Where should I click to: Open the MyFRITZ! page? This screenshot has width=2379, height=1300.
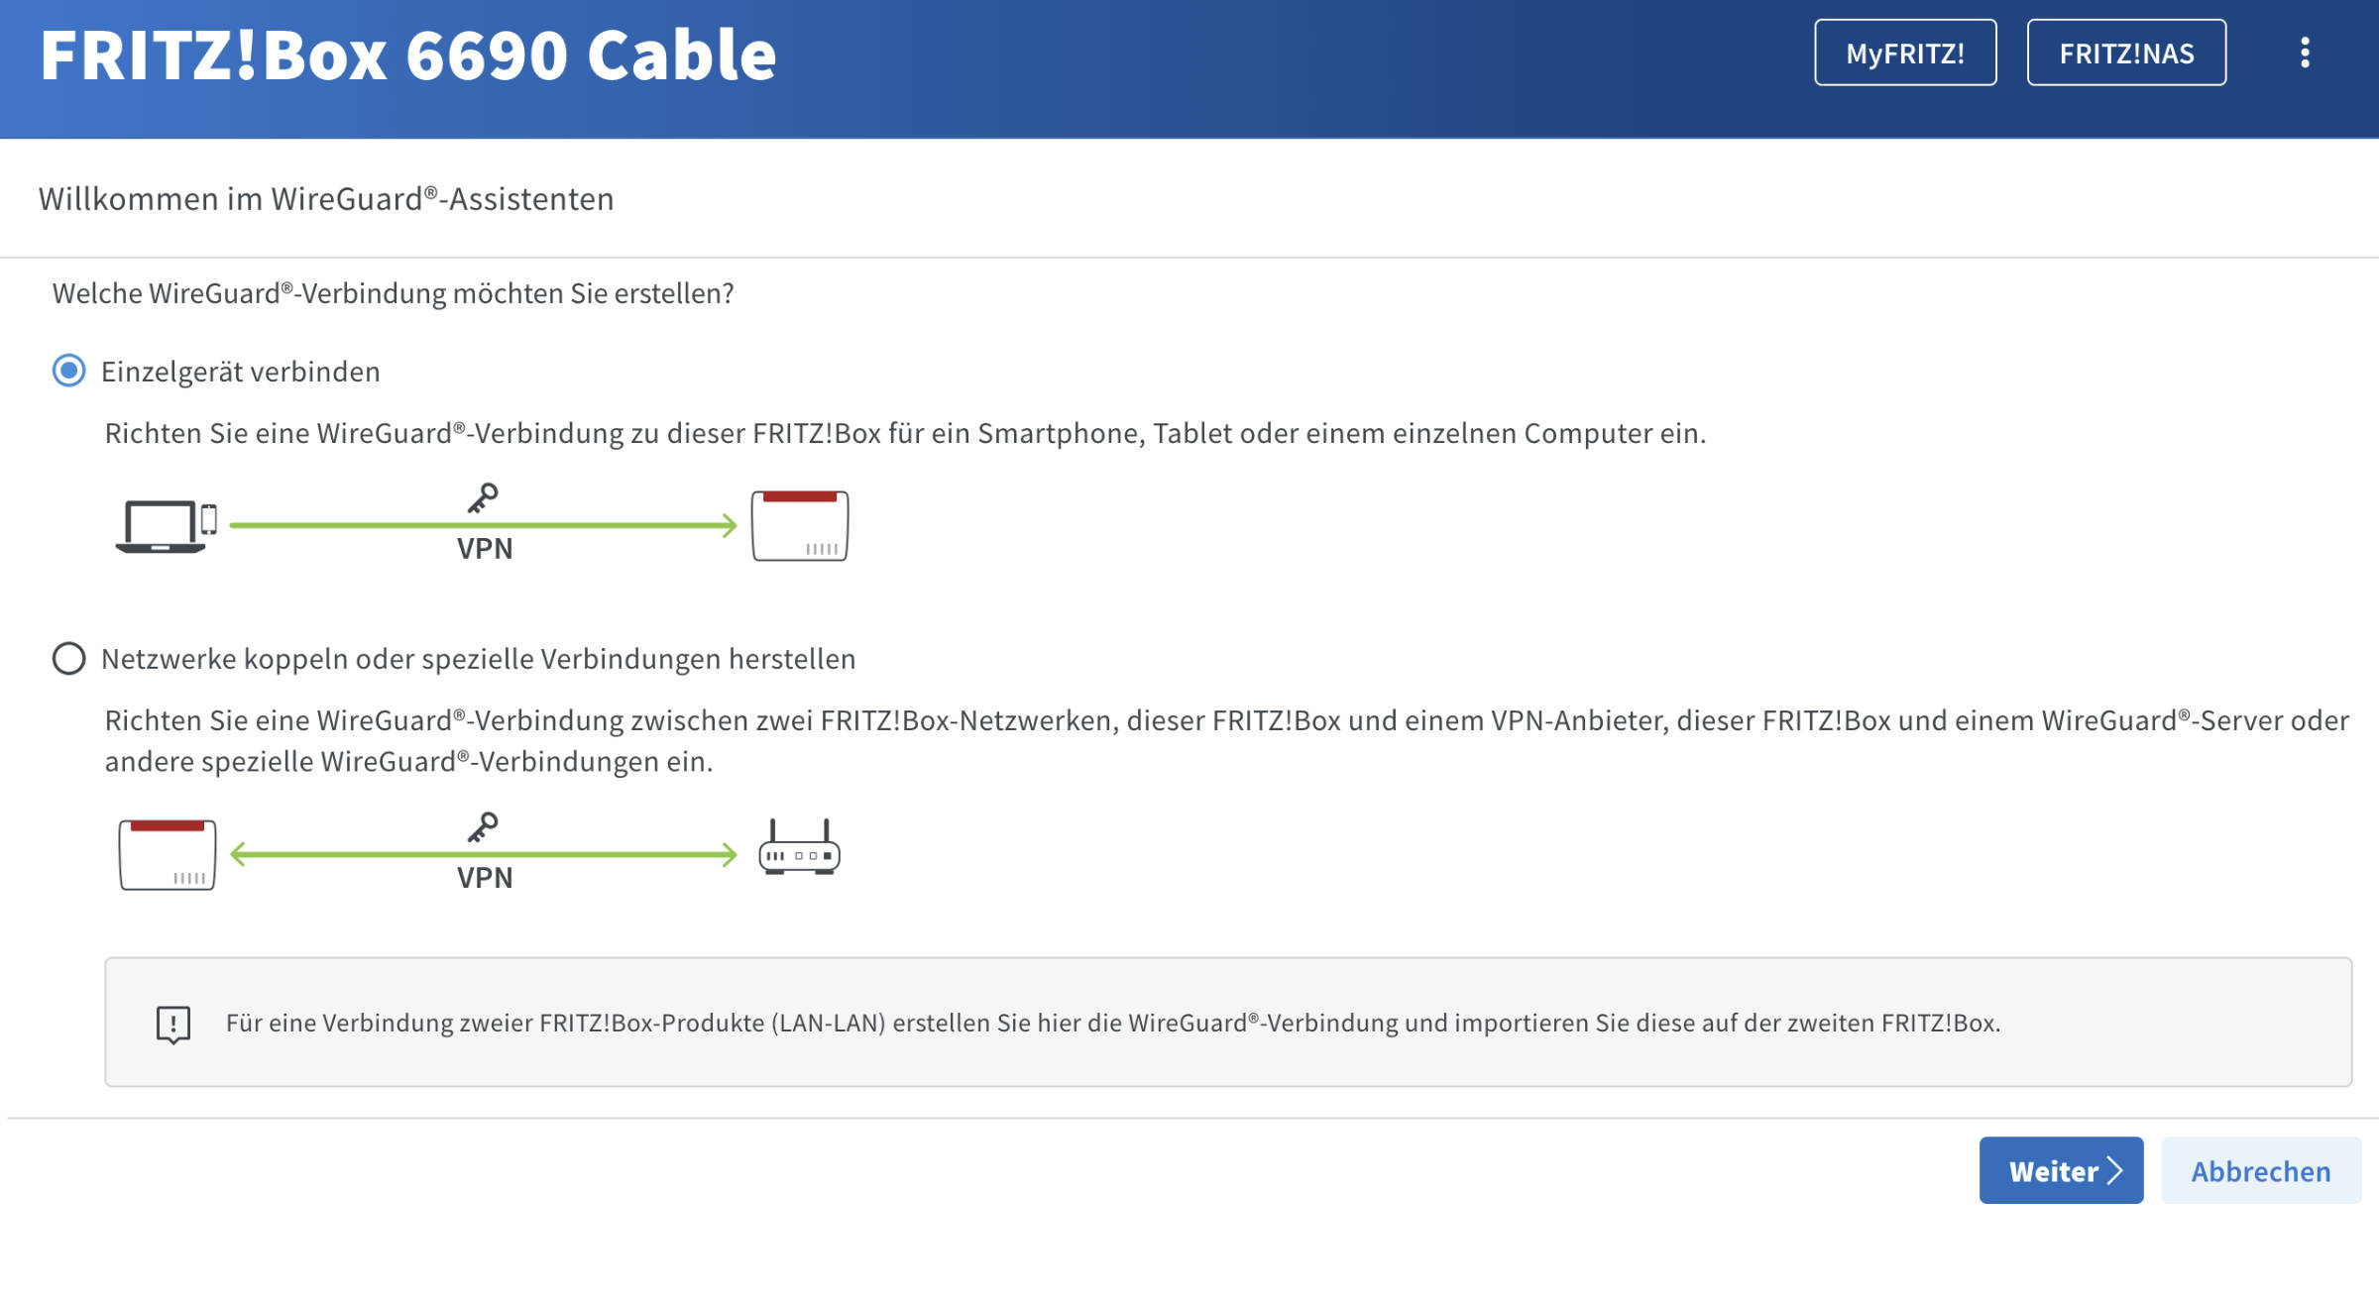tap(1905, 53)
